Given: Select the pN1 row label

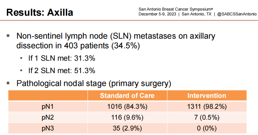Looking at the screenshot, I should tap(49, 106).
